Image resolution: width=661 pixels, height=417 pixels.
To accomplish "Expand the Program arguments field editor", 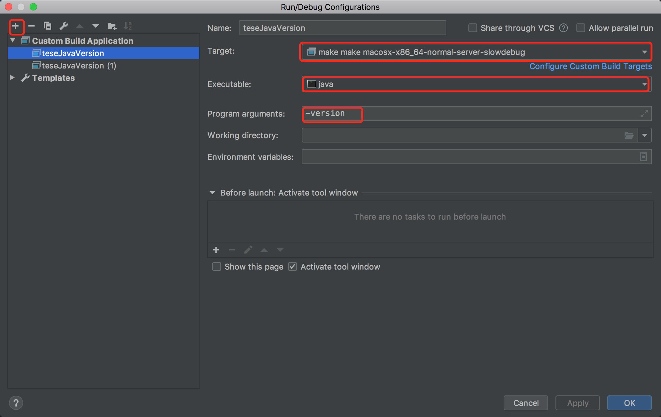I will [x=644, y=114].
